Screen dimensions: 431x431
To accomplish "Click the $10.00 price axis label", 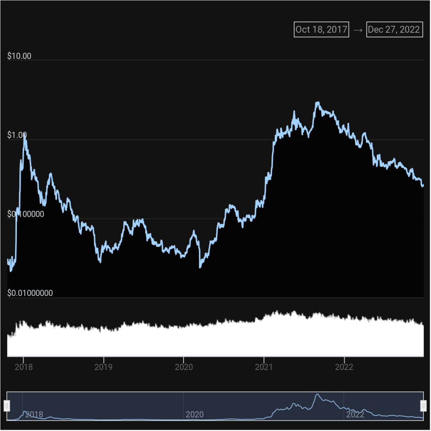I will pyautogui.click(x=19, y=56).
